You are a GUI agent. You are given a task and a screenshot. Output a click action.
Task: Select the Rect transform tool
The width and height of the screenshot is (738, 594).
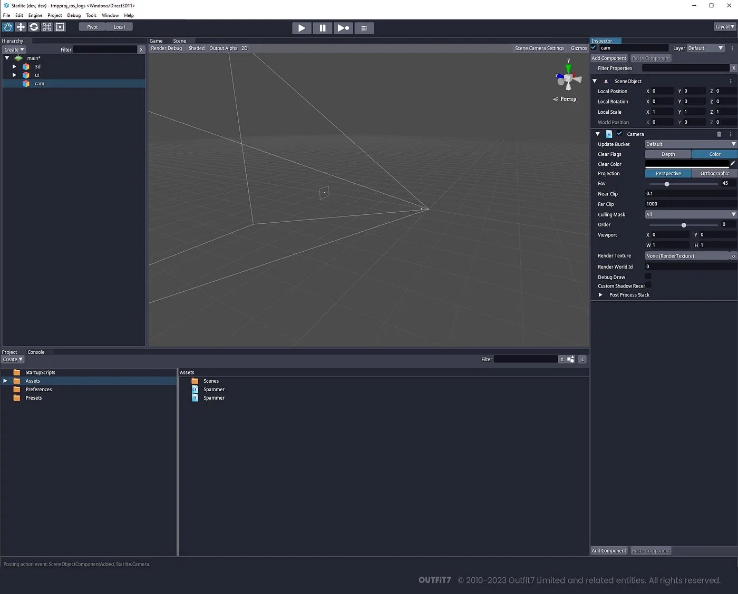click(60, 27)
